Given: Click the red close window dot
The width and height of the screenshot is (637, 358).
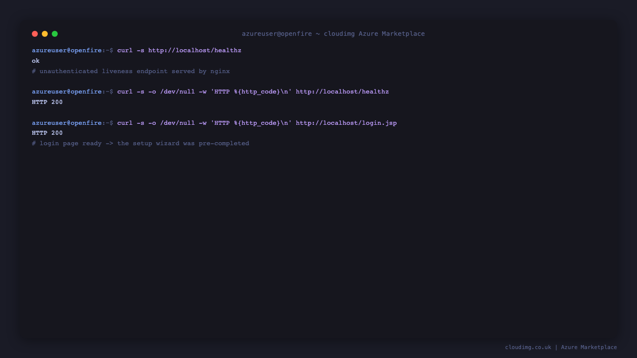Looking at the screenshot, I should (x=35, y=34).
